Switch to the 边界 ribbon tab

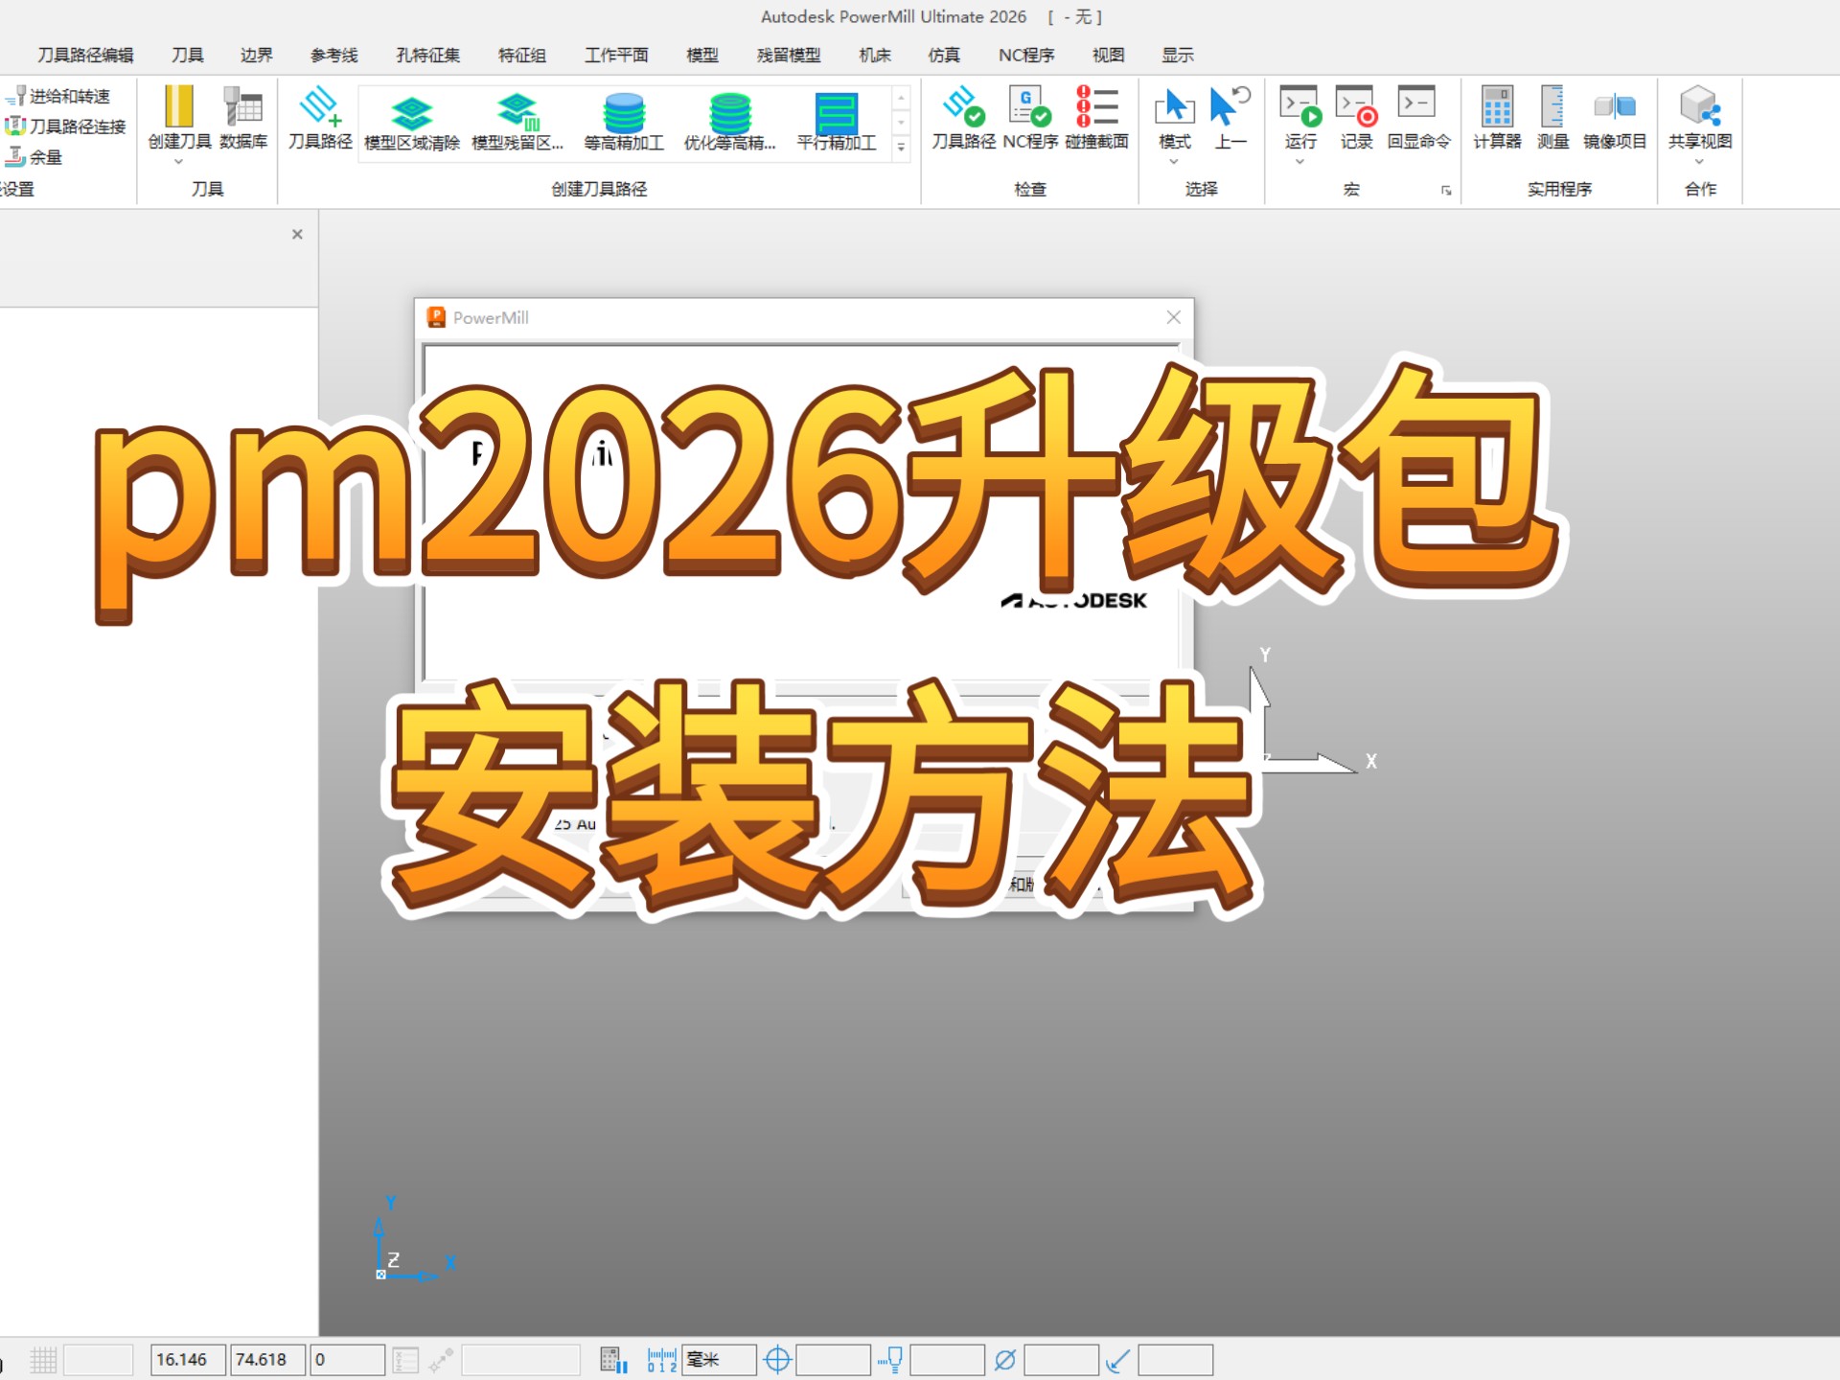[x=257, y=55]
